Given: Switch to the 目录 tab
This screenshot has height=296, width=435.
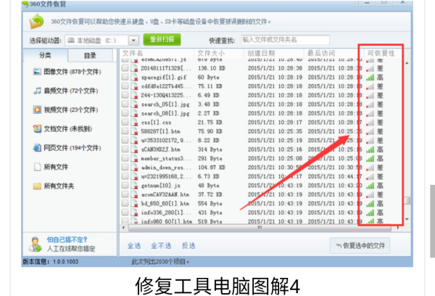Looking at the screenshot, I should (90, 56).
